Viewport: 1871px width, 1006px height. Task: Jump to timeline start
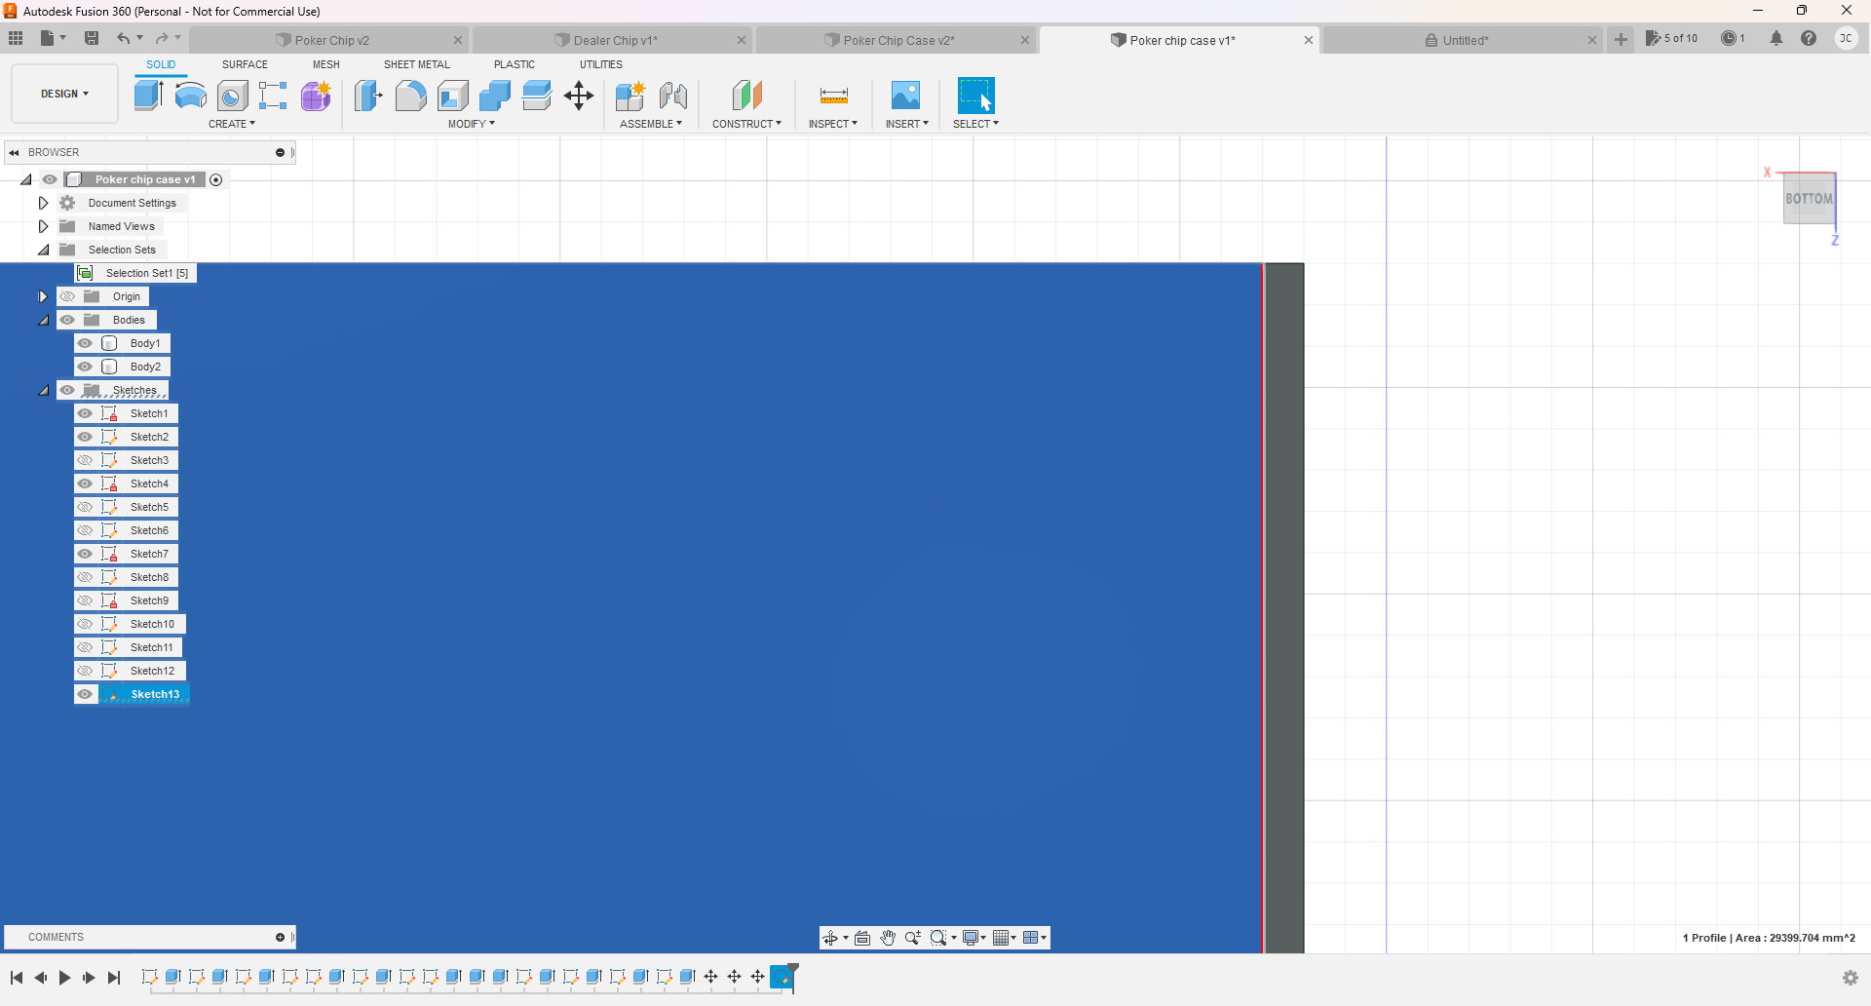17,978
